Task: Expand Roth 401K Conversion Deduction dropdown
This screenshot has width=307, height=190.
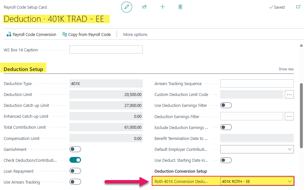Action: (290, 181)
